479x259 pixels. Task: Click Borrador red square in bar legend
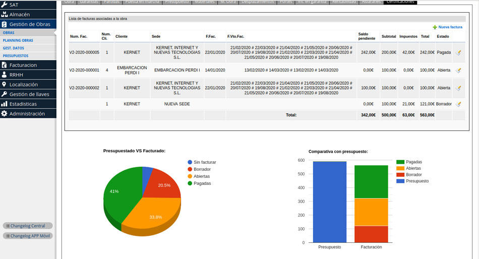click(400, 175)
